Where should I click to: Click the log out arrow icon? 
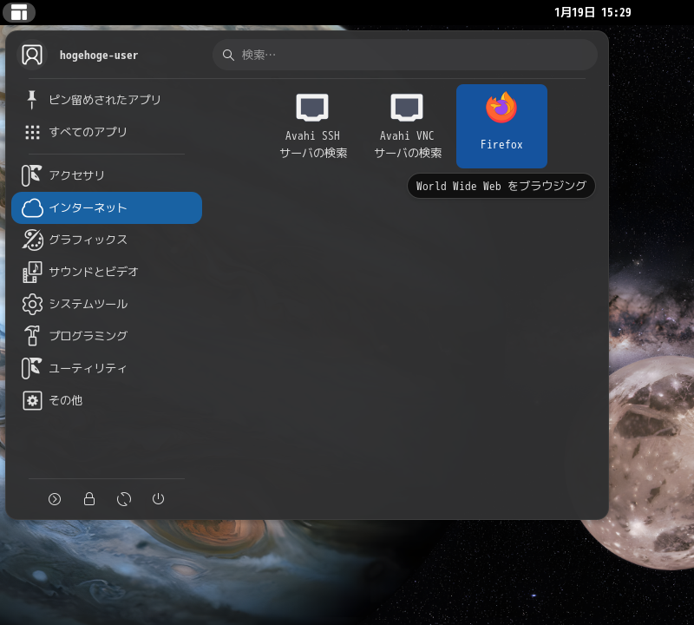[55, 499]
